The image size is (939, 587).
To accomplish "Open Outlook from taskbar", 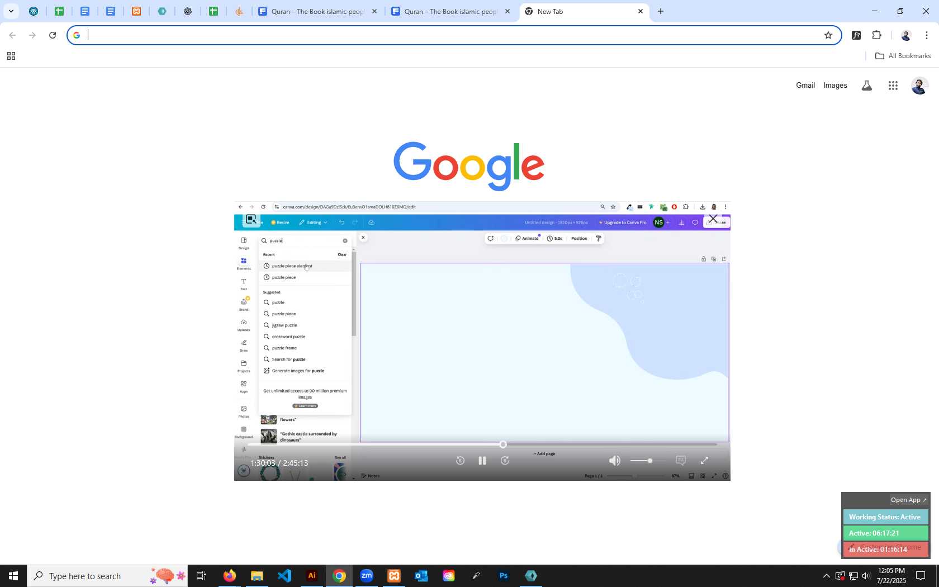I will pyautogui.click(x=421, y=576).
